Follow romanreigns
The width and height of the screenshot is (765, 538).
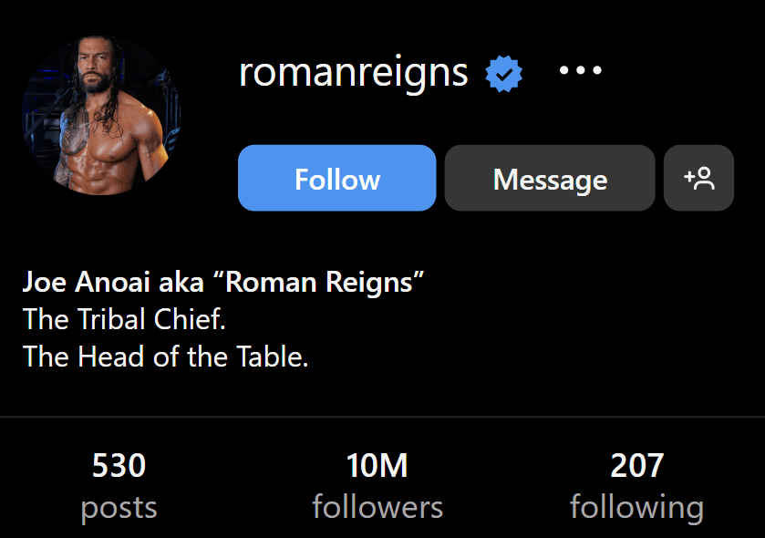(x=336, y=179)
